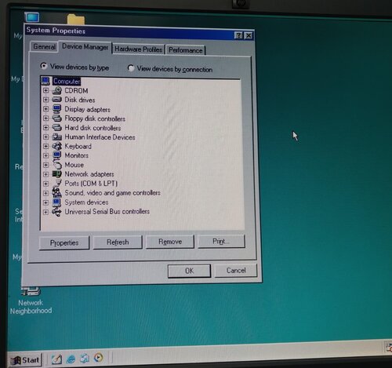Open the Performance tab
392x368 pixels.
click(185, 50)
